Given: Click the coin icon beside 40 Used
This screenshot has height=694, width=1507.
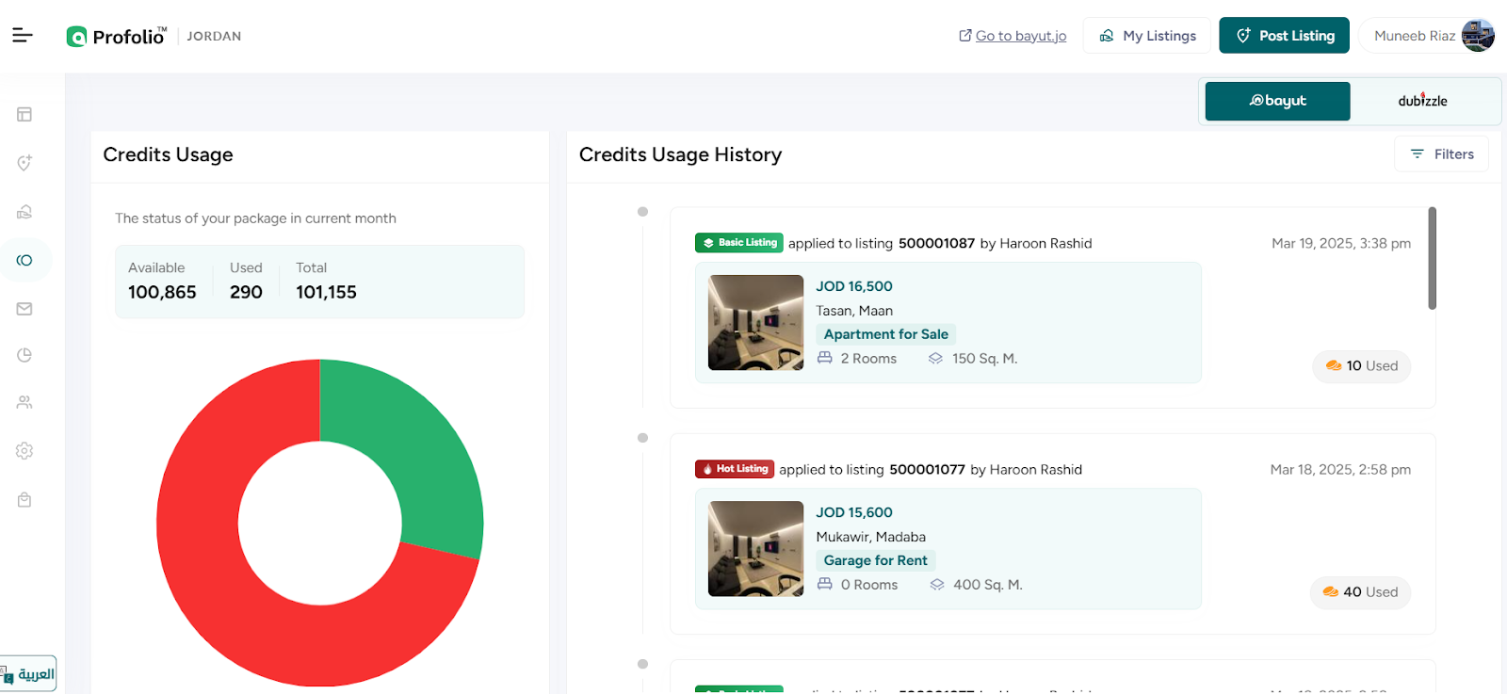Looking at the screenshot, I should pyautogui.click(x=1331, y=591).
